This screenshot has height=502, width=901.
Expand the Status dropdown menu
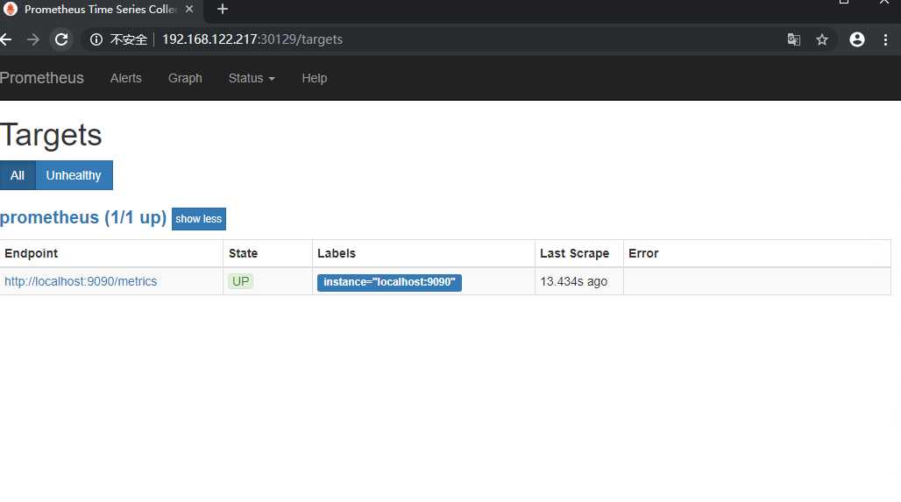[x=252, y=78]
